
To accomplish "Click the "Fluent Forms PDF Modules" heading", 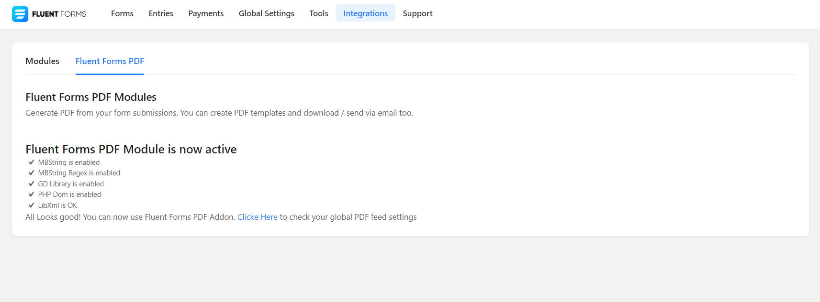I will (x=91, y=97).
